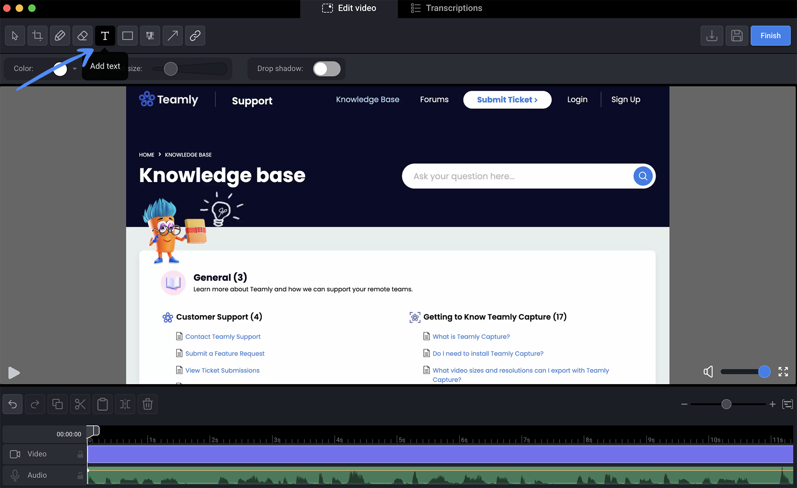This screenshot has height=488, width=797.
Task: Open View Ticket Submissions article
Action: click(222, 370)
